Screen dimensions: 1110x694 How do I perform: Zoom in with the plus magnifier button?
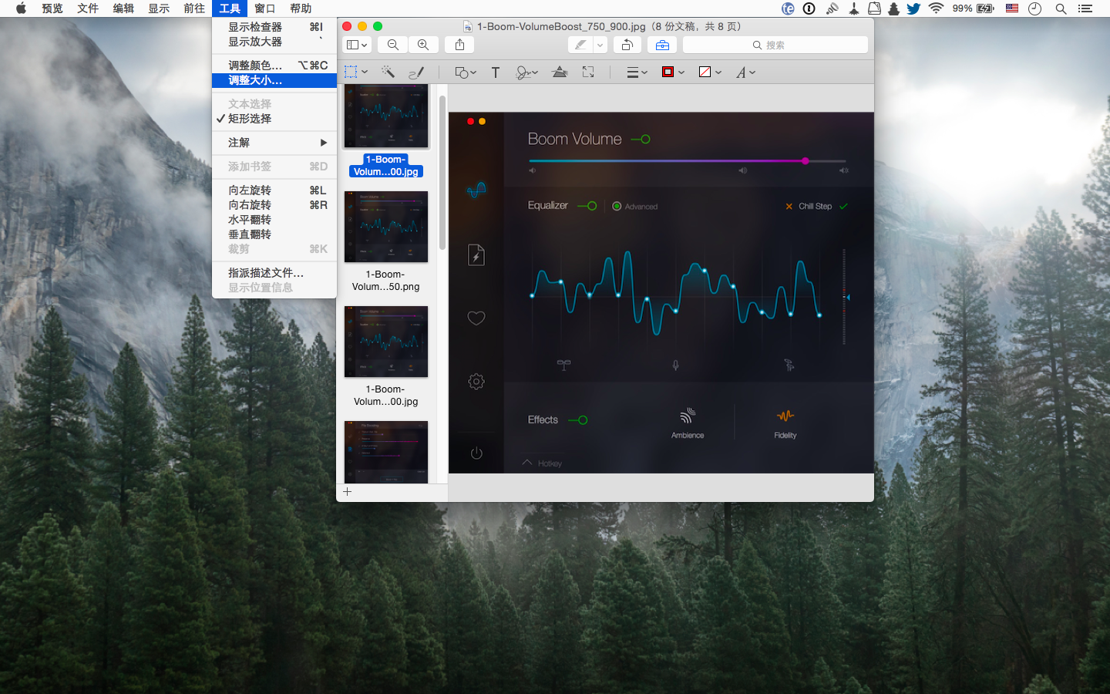[423, 45]
